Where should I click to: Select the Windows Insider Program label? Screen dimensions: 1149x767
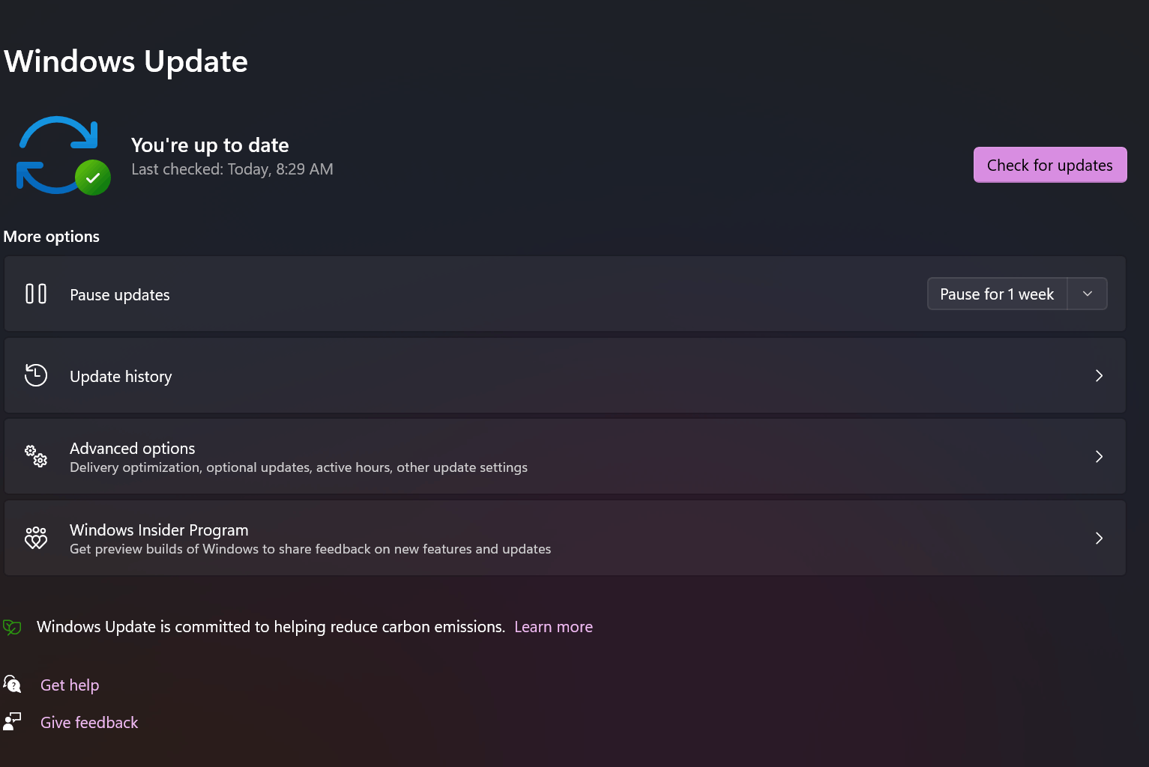pyautogui.click(x=159, y=530)
